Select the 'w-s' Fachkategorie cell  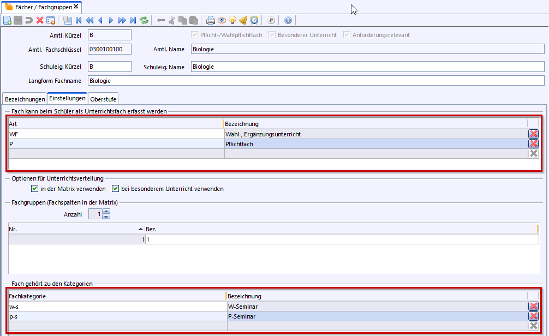(118, 307)
